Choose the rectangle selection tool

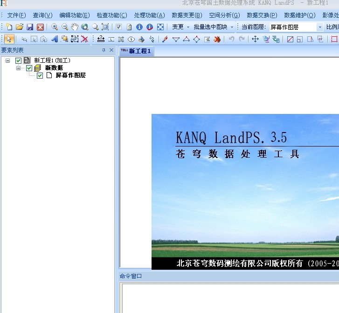click(34, 39)
